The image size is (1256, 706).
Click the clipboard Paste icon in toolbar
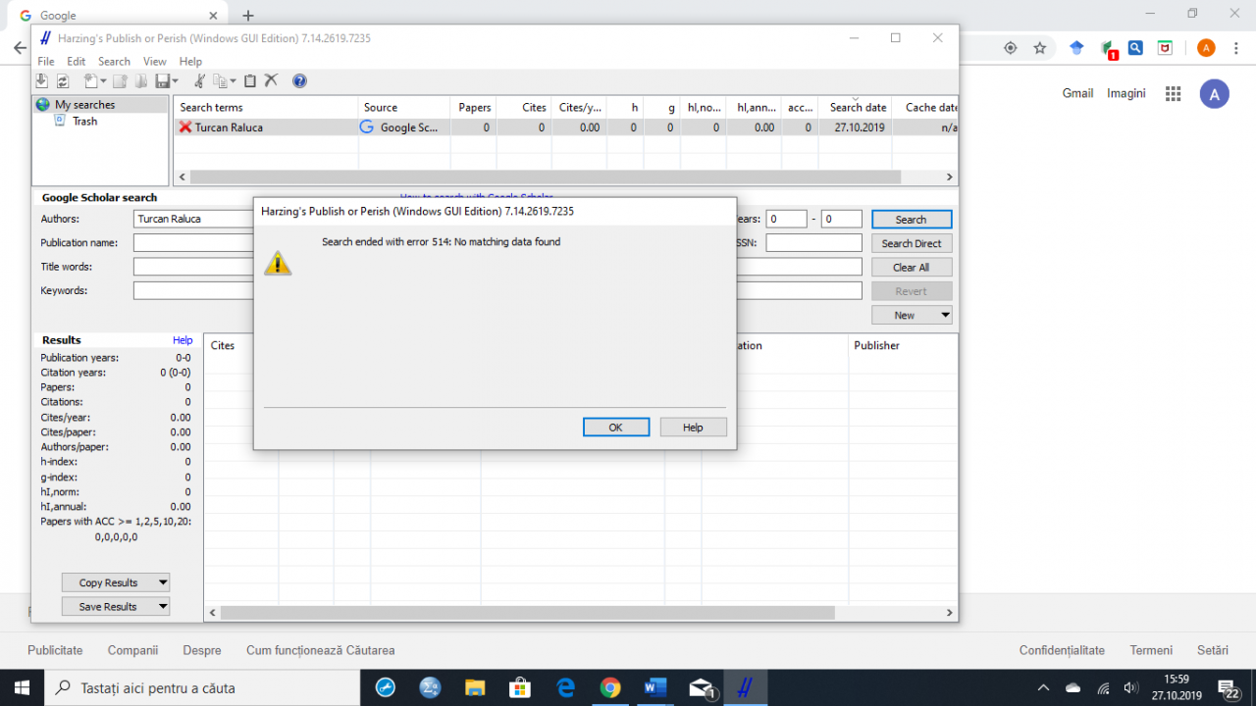click(250, 81)
